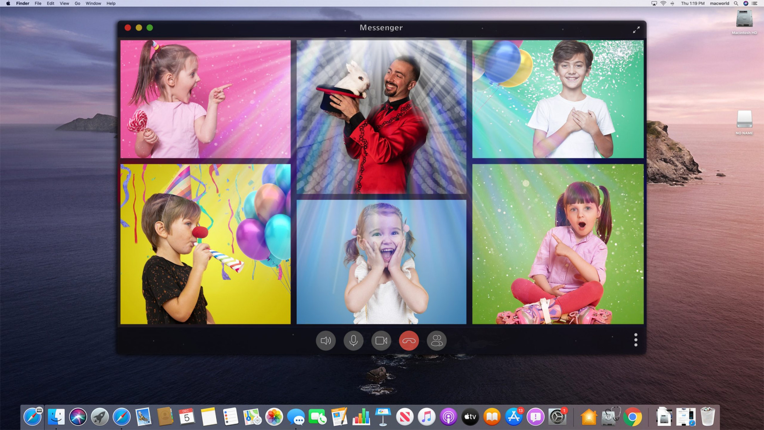Open the participants list button

tap(437, 340)
